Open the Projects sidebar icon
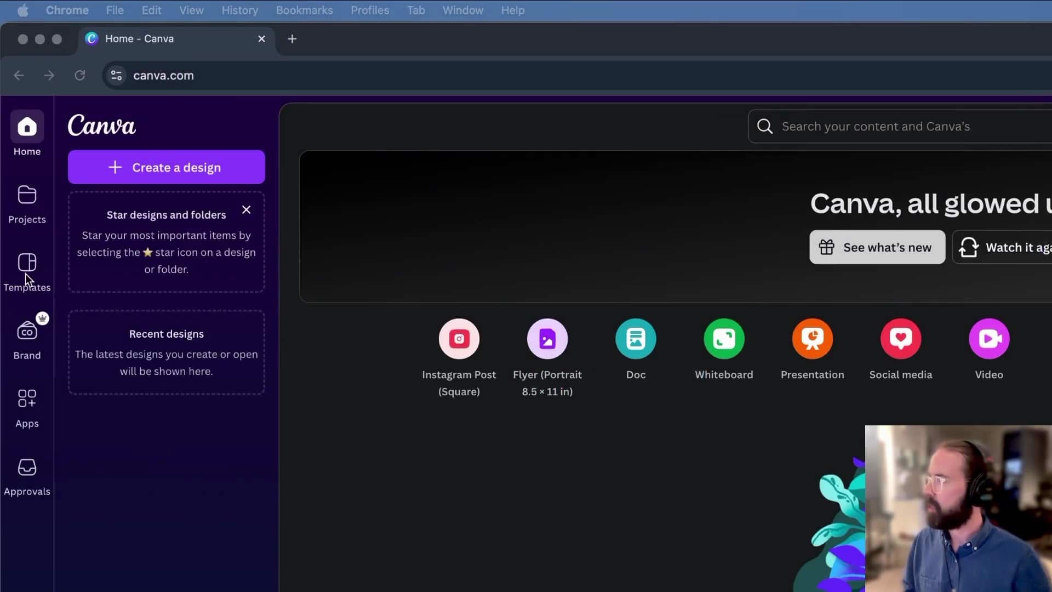Image resolution: width=1052 pixels, height=592 pixels. pos(27,196)
